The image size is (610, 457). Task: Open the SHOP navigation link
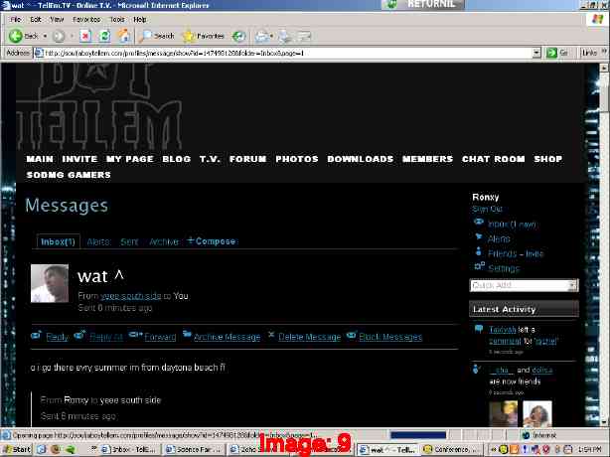(x=547, y=159)
